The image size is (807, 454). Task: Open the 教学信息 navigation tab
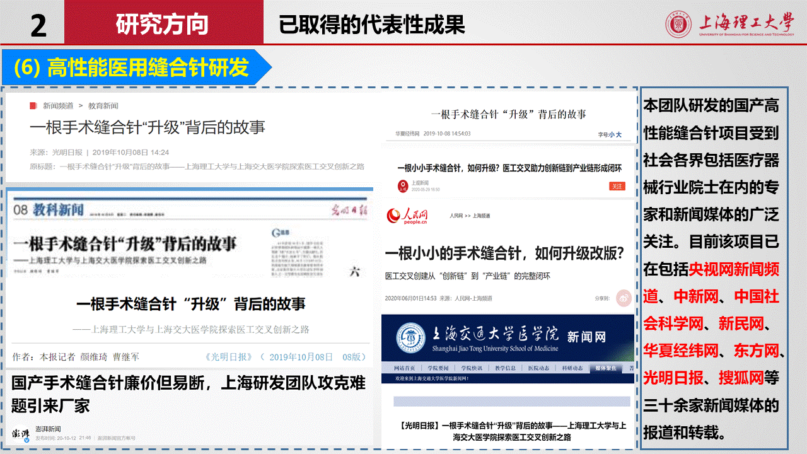coord(505,368)
